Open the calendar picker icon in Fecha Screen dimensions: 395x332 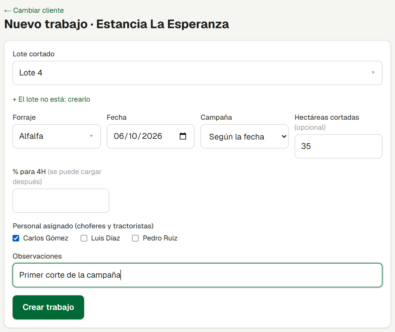(x=183, y=136)
